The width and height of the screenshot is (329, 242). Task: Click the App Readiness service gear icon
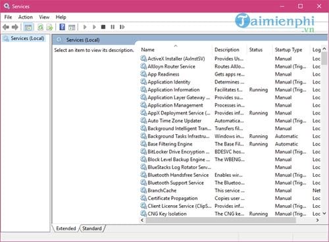point(143,74)
